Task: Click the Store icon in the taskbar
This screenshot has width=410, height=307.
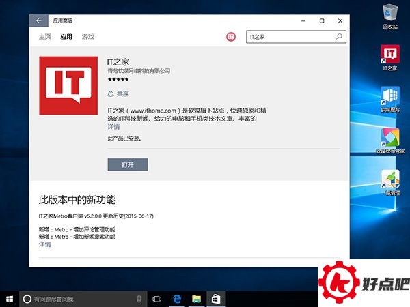Action: (x=215, y=299)
